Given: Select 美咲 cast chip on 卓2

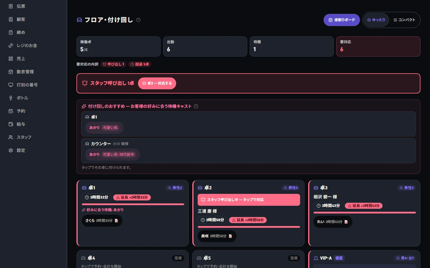Looking at the screenshot, I should pyautogui.click(x=217, y=236).
